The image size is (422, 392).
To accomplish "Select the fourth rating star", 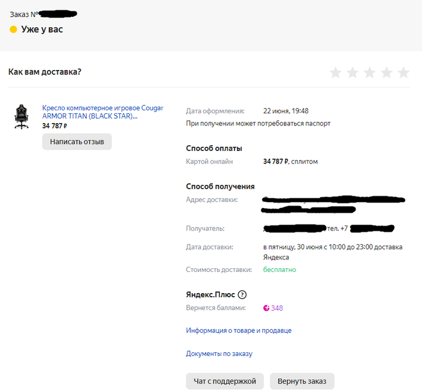I will (386, 73).
